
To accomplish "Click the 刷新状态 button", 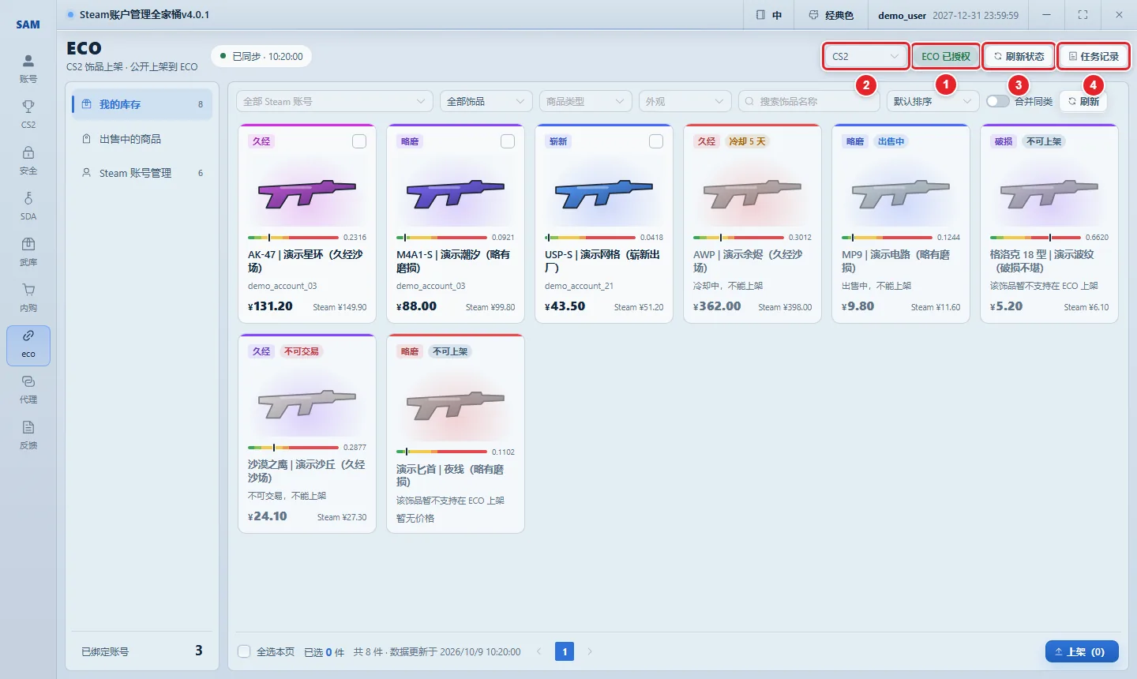I will coord(1019,57).
